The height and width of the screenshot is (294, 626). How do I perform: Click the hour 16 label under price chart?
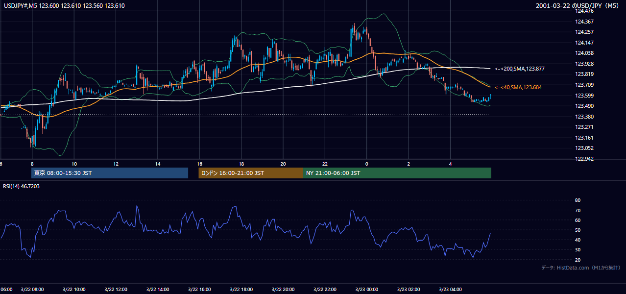199,164
